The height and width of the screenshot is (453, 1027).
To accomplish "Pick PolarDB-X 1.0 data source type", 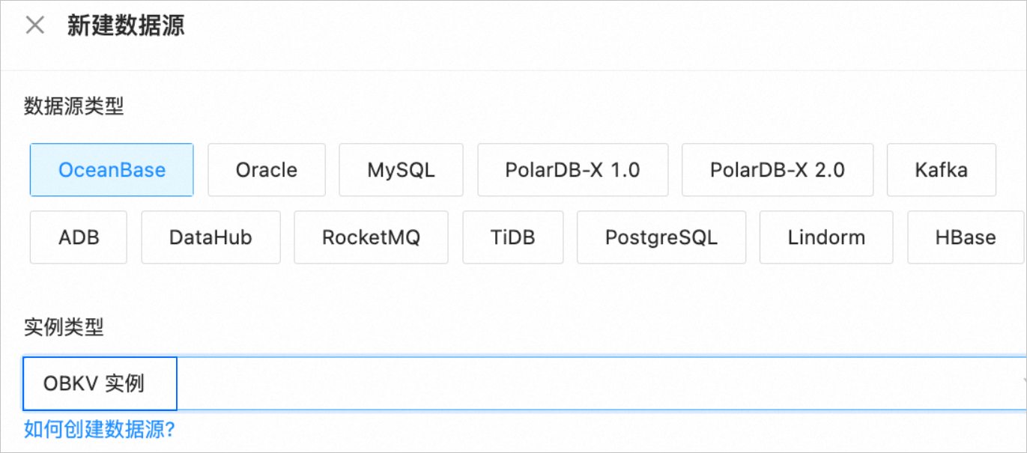I will pyautogui.click(x=572, y=170).
